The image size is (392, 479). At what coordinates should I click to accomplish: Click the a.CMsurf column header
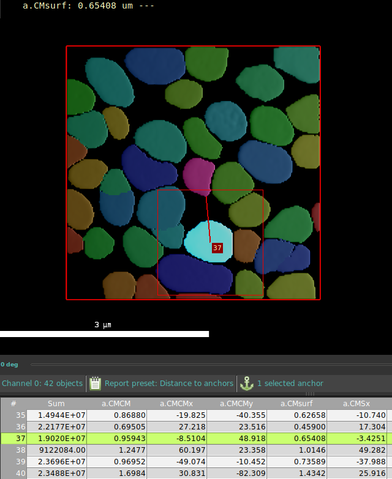pos(297,404)
